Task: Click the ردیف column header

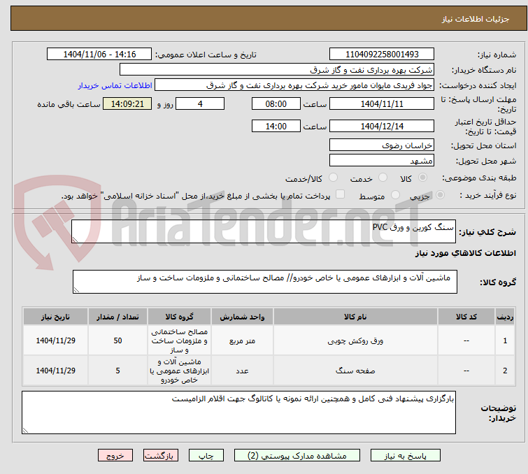Action: pos(505,317)
